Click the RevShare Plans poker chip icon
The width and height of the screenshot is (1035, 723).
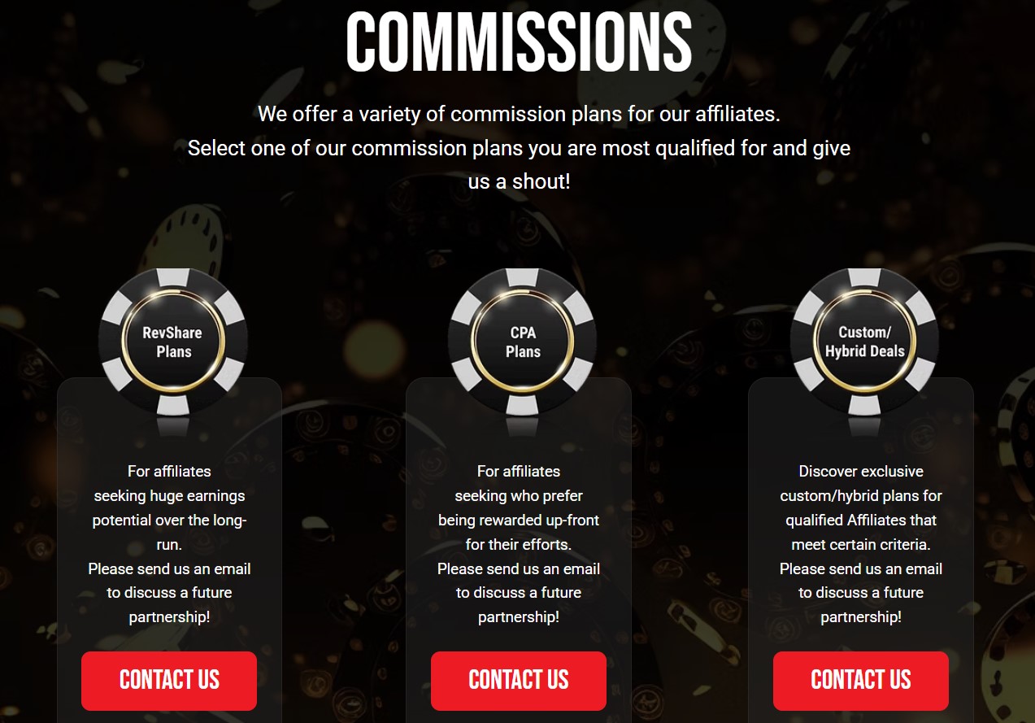tap(173, 342)
